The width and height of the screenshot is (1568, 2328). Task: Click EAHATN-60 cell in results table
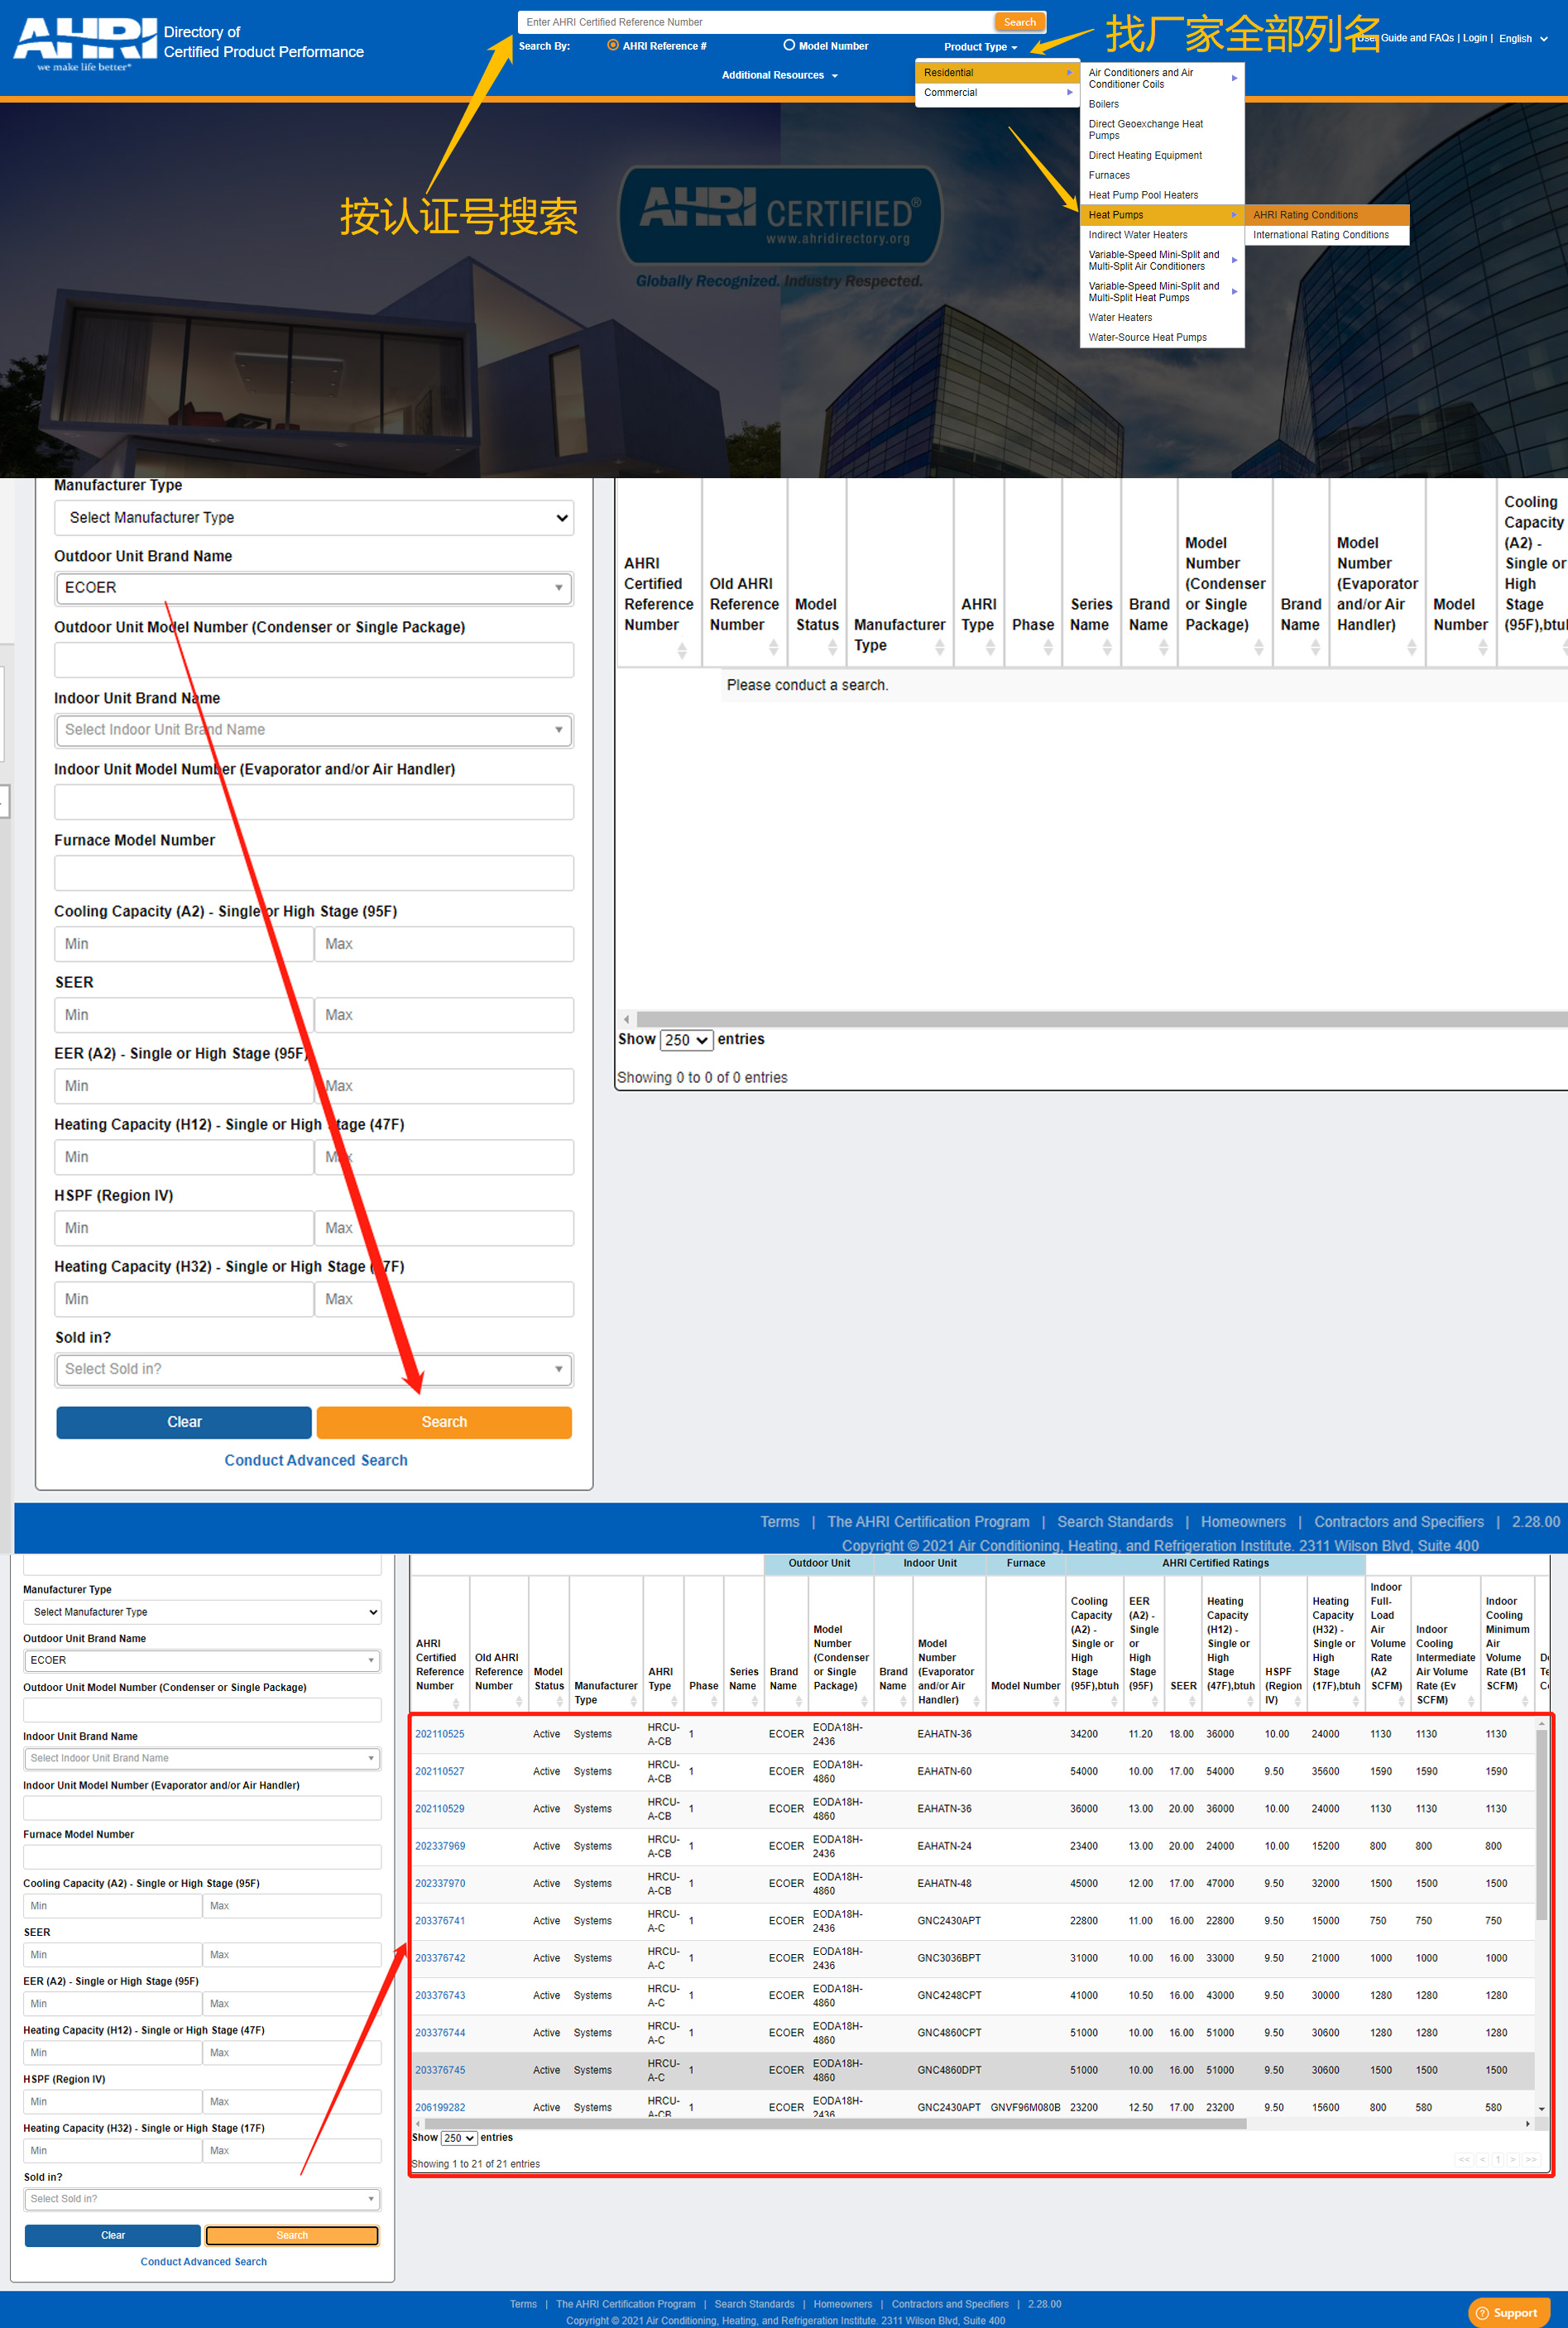tap(944, 1771)
